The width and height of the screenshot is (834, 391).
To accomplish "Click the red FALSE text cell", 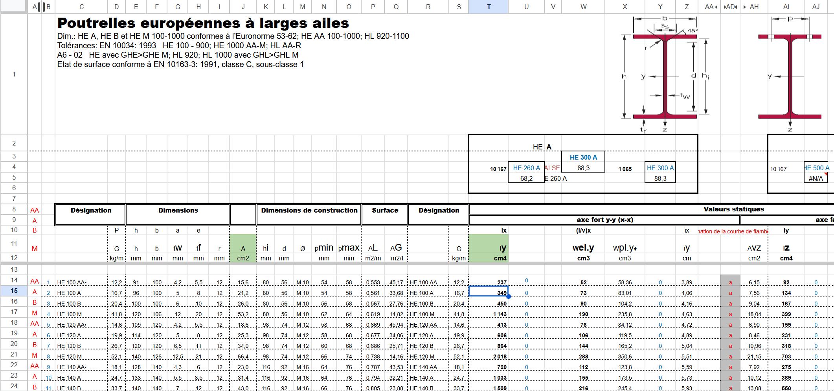I will (552, 167).
